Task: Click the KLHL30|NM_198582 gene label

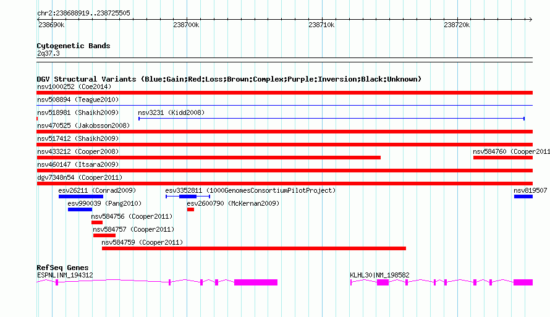Action: [x=379, y=275]
